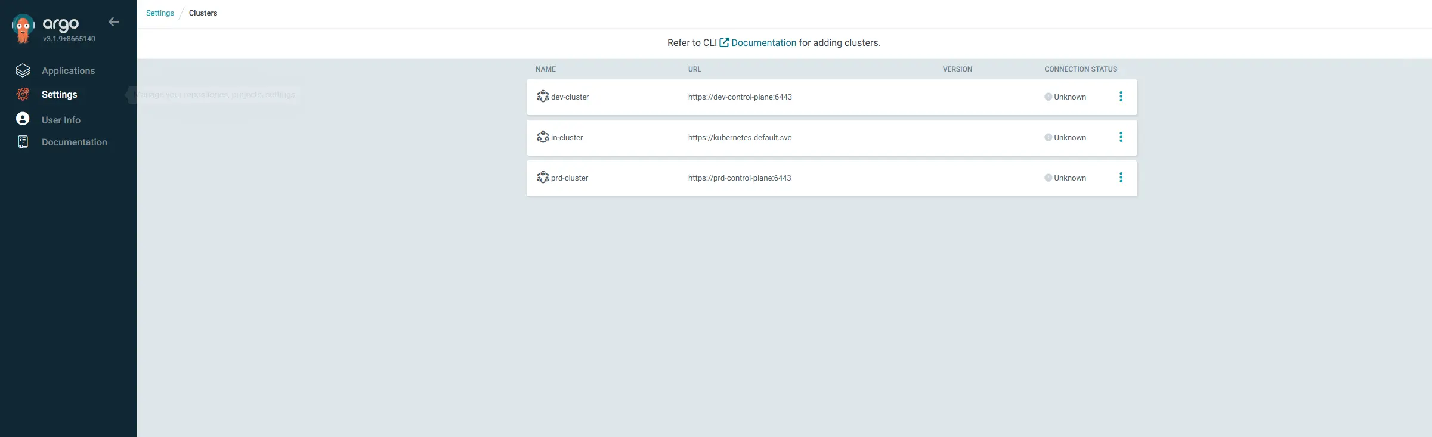The height and width of the screenshot is (437, 1432).
Task: Click the in-cluster icon
Action: click(542, 137)
